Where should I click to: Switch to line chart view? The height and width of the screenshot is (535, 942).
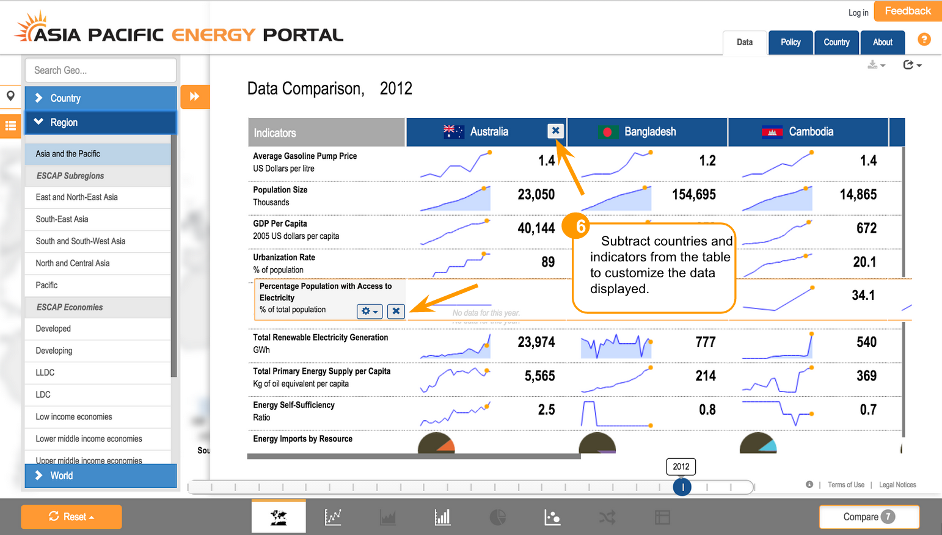pos(333,517)
